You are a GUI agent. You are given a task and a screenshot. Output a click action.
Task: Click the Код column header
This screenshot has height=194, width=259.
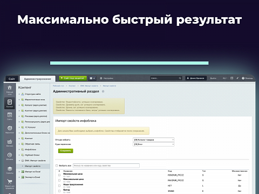(170, 171)
